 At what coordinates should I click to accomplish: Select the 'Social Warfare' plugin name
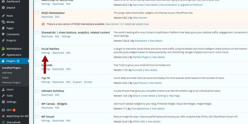click(x=50, y=49)
